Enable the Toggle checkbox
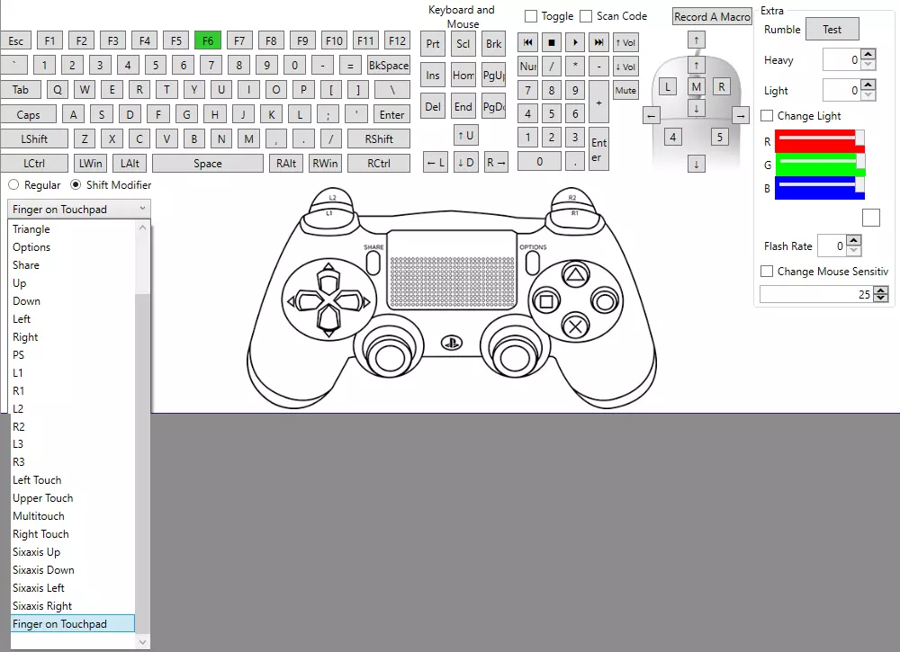900x652 pixels. point(531,16)
